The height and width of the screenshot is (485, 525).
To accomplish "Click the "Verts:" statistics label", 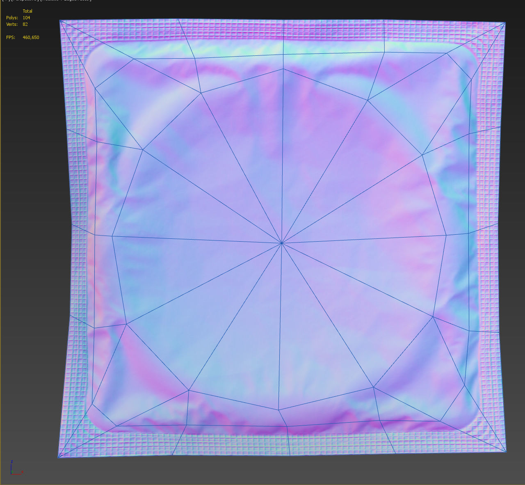I will 11,24.
